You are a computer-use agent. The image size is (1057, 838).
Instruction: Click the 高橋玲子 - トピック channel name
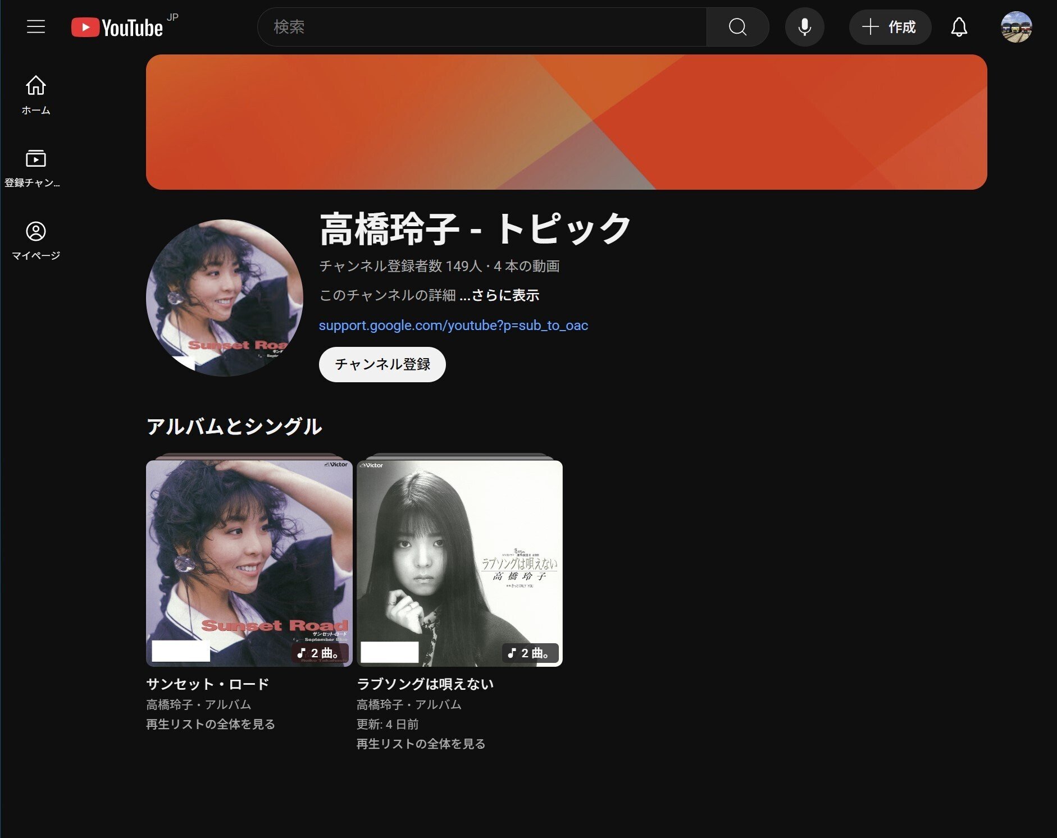[475, 229]
